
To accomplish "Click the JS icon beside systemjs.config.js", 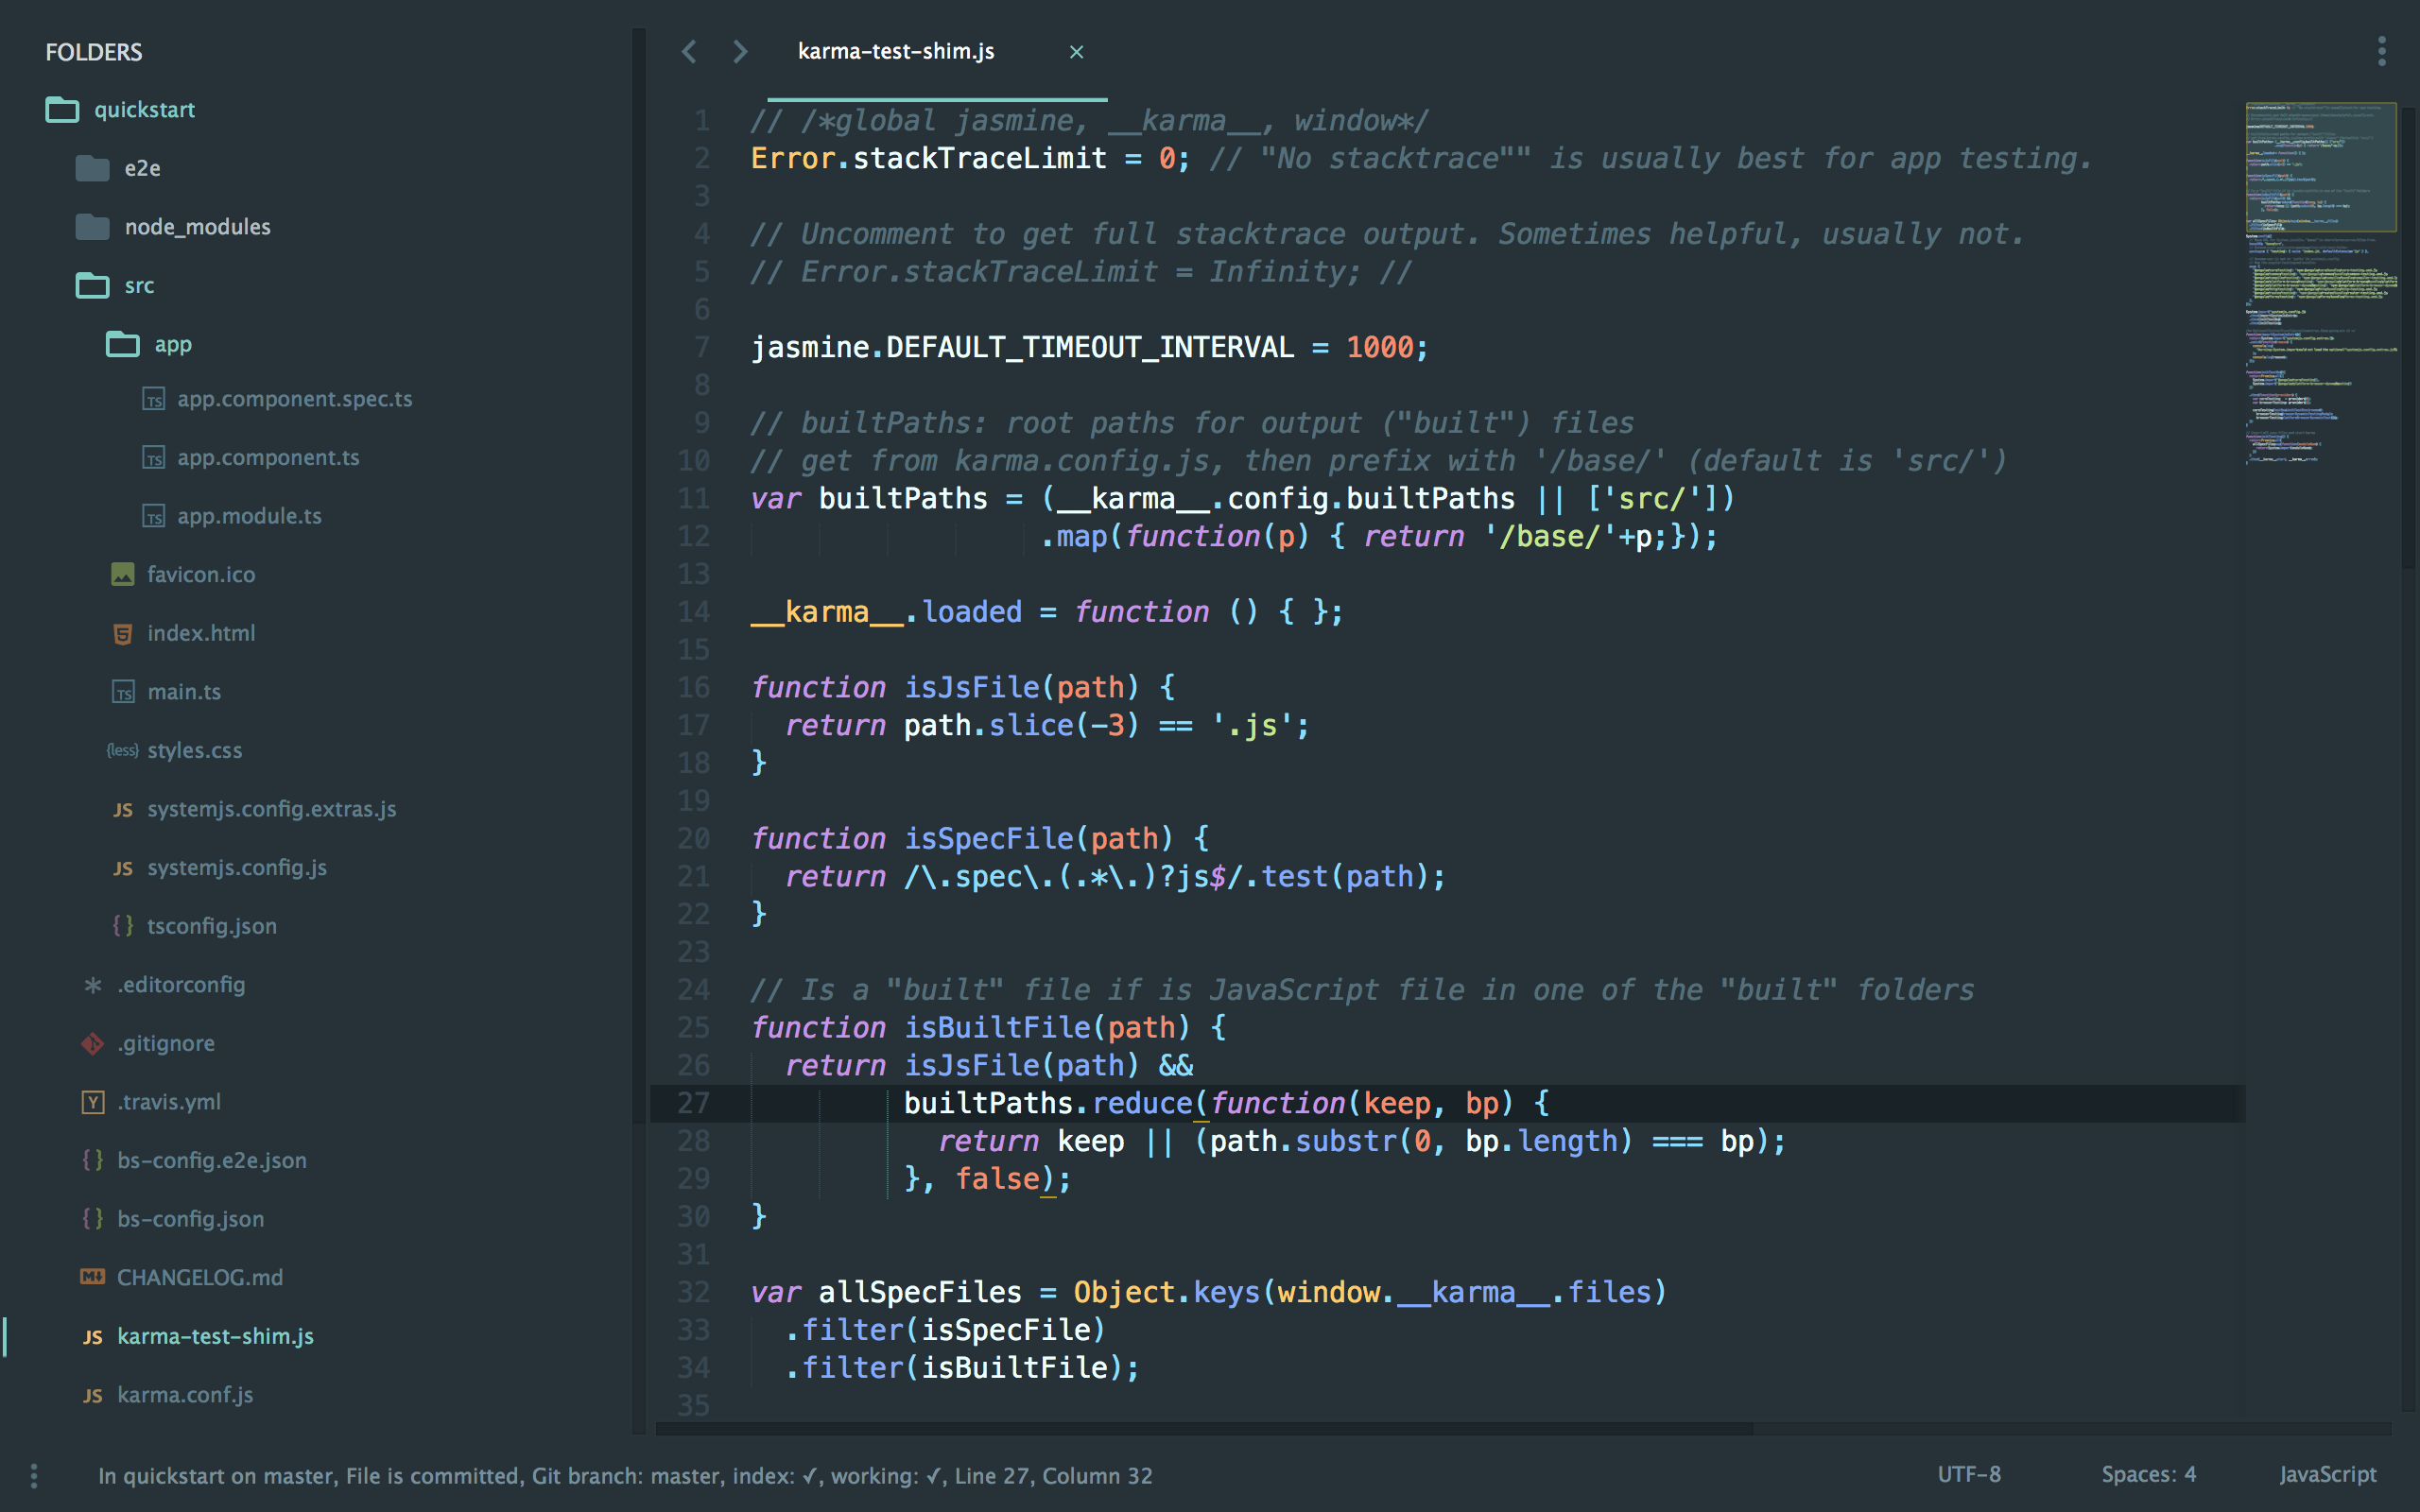I will [x=123, y=867].
